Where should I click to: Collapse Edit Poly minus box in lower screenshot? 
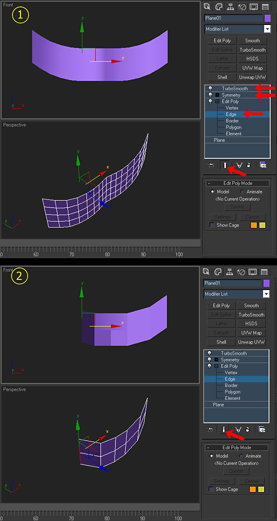point(217,366)
